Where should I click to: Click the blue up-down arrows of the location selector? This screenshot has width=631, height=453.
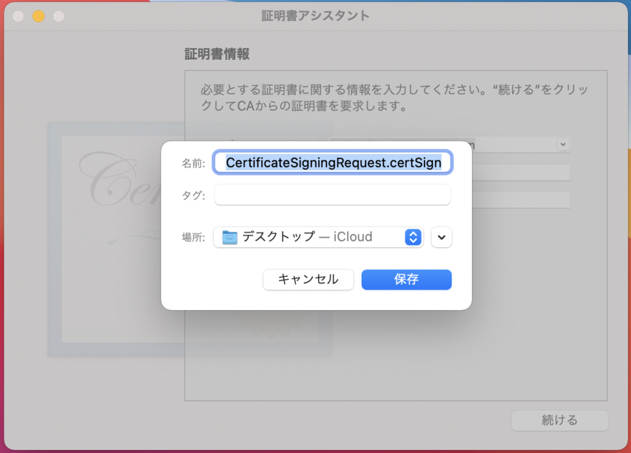click(413, 237)
